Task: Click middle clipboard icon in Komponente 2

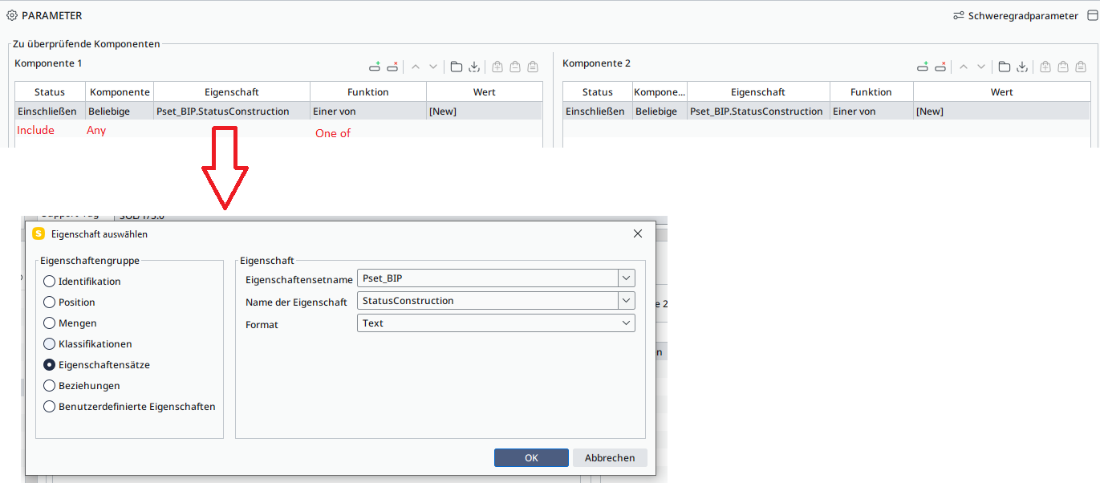Action: pyautogui.click(x=1063, y=67)
